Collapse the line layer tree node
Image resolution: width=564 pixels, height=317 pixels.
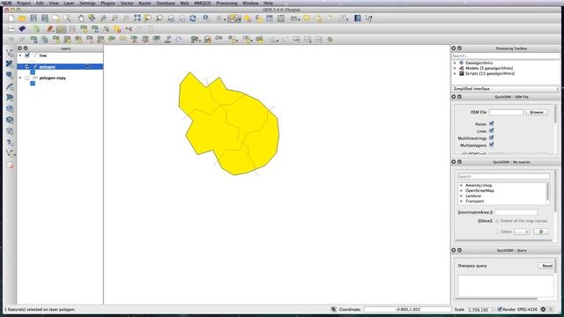pos(20,55)
